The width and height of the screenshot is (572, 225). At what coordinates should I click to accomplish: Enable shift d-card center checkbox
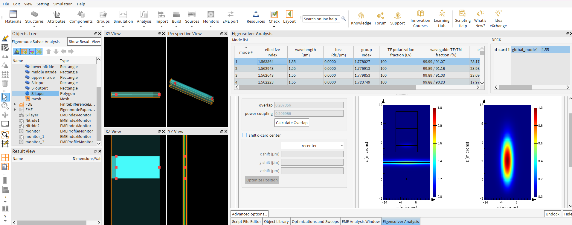point(245,135)
